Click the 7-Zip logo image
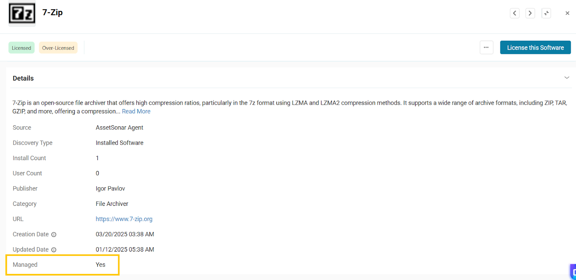Image resolution: width=576 pixels, height=280 pixels. pos(22,14)
